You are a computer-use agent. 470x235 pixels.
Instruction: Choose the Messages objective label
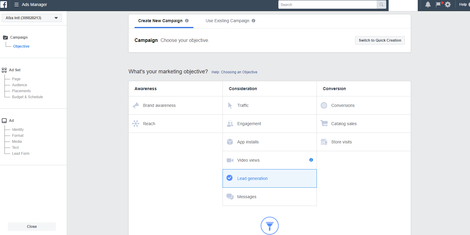(247, 197)
